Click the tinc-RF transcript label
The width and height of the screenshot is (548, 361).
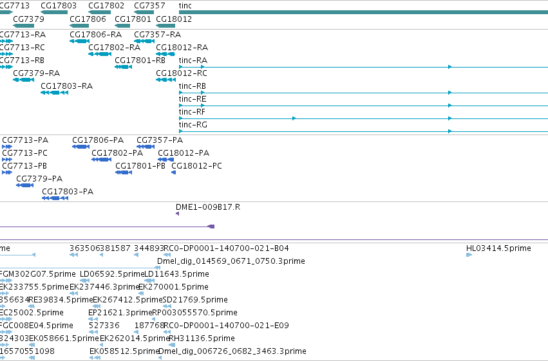192,112
